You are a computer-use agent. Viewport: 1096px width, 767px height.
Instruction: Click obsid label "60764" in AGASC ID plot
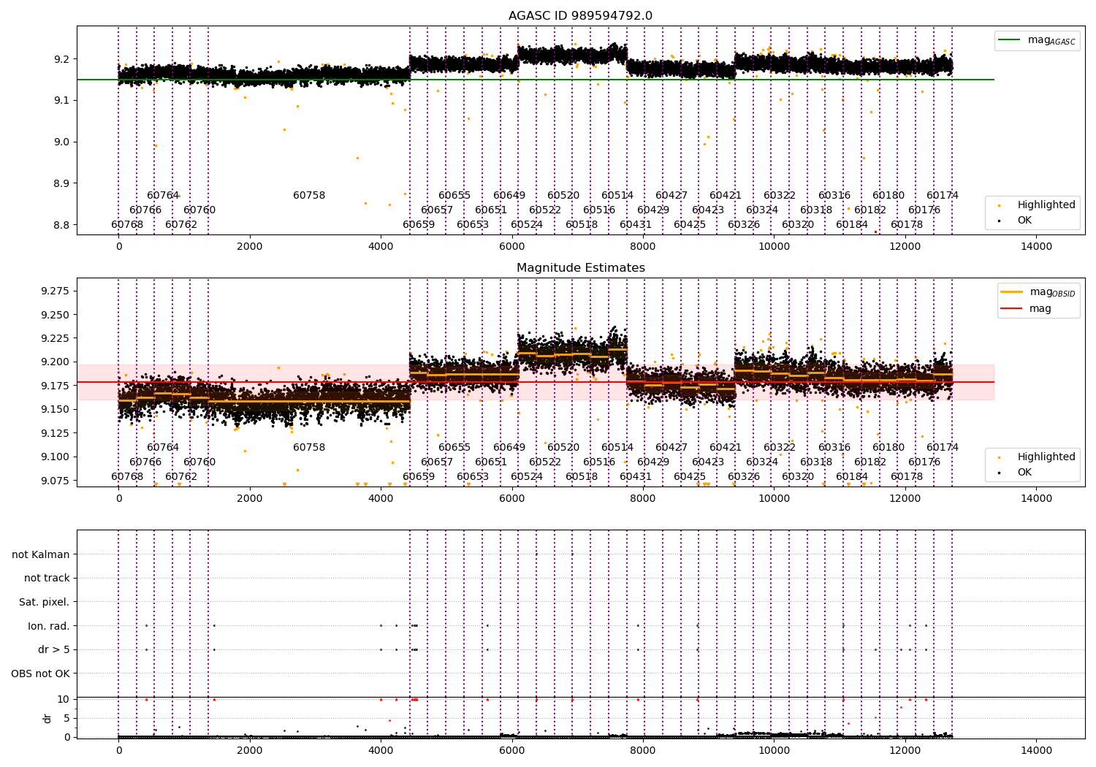click(x=163, y=195)
